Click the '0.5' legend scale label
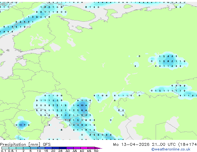197x152 pixels. click(11, 151)
